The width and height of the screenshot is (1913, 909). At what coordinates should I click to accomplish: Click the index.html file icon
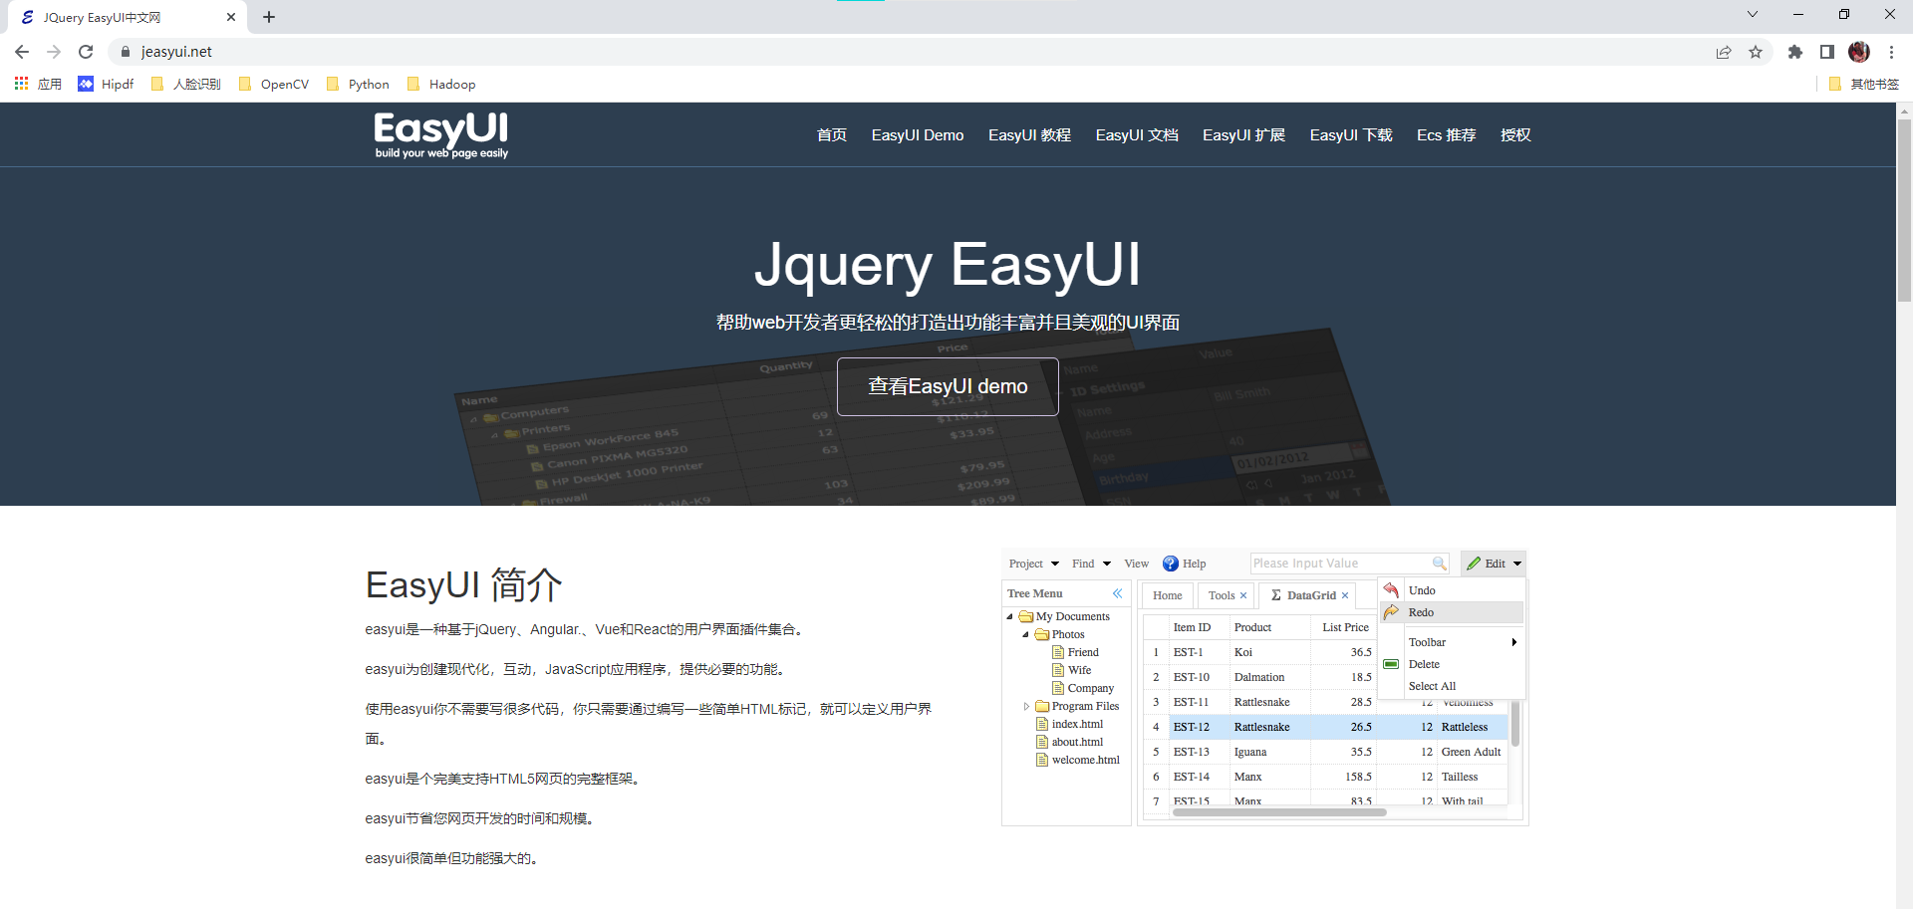pyautogui.click(x=1042, y=724)
